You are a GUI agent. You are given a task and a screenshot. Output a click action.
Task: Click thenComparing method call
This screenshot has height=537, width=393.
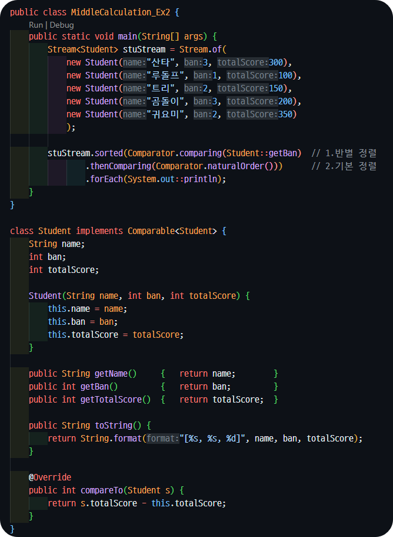point(121,166)
